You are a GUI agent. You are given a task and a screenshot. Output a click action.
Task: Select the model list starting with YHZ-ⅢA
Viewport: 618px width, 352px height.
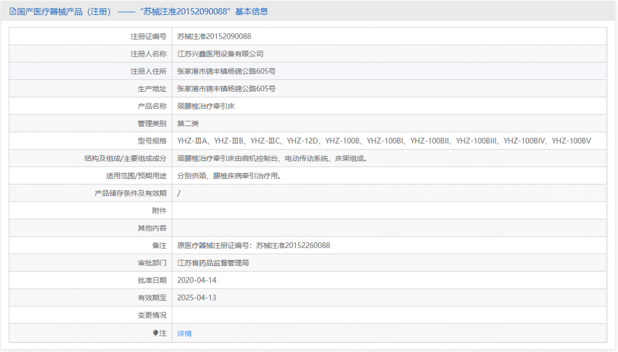tap(384, 141)
